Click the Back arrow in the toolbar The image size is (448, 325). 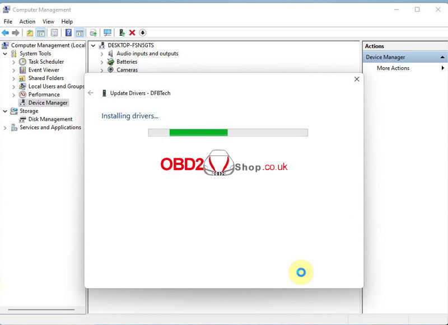(5, 33)
